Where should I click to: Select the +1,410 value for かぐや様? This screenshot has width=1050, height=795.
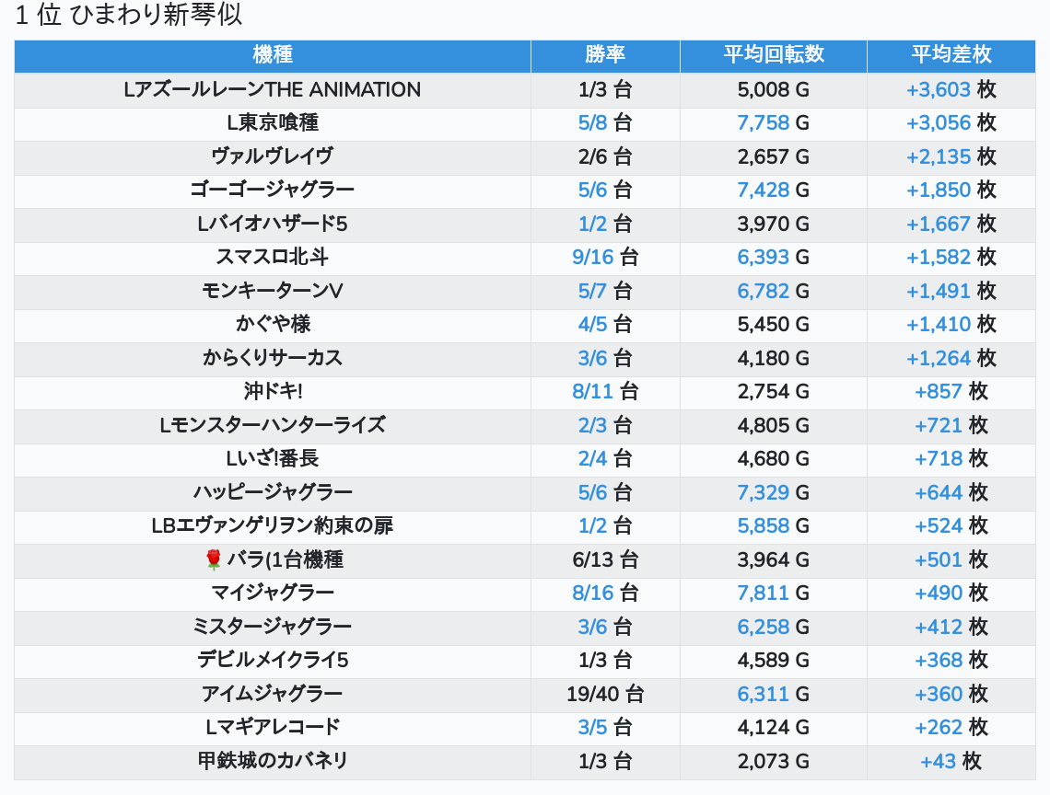938,324
